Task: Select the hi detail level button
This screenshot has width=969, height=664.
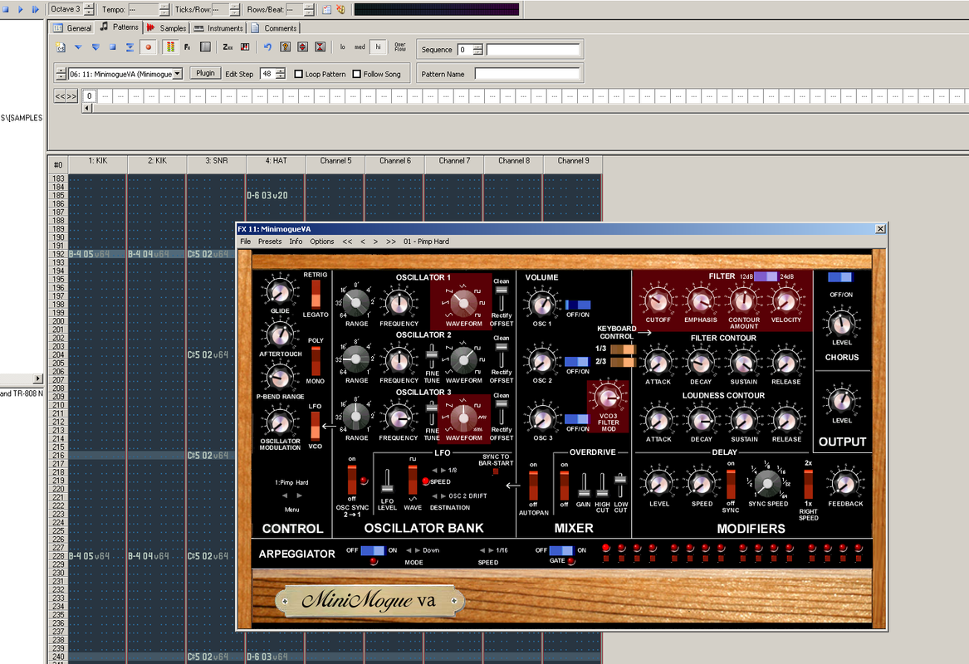Action: [378, 47]
